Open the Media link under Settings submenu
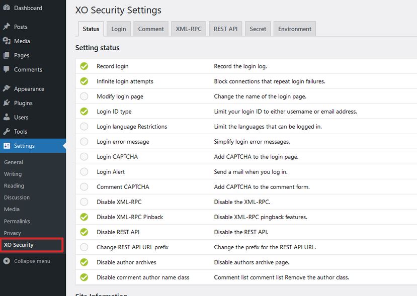The image size is (417, 296). (x=12, y=209)
